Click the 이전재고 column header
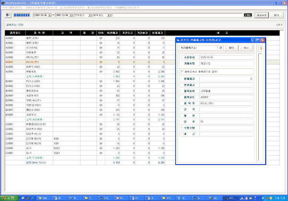Viewport: 288px width, 201px height. [112, 33]
